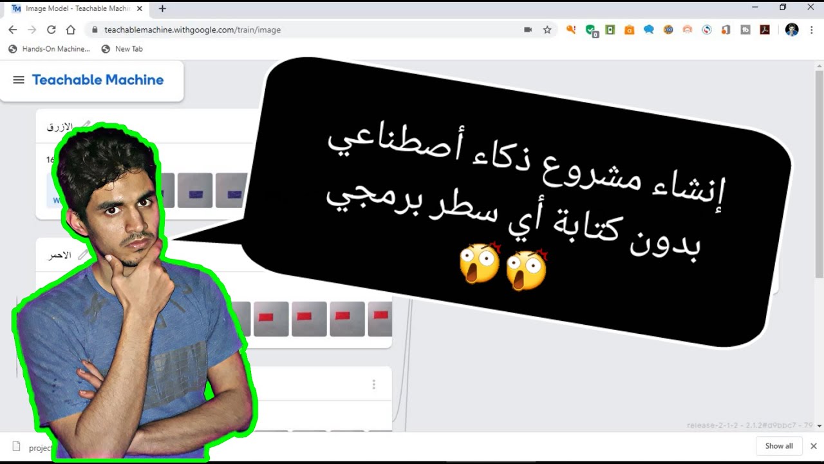Open three-dot options menu of the third class
This screenshot has height=464, width=824.
pos(373,385)
